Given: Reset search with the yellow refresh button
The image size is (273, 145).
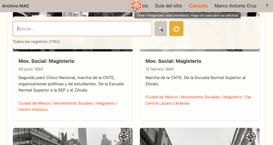Looking at the screenshot, I should (176, 29).
